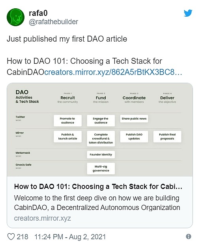Screen dimensions: 200x244
Task: Like the tweet with heart icon
Action: tap(11, 237)
